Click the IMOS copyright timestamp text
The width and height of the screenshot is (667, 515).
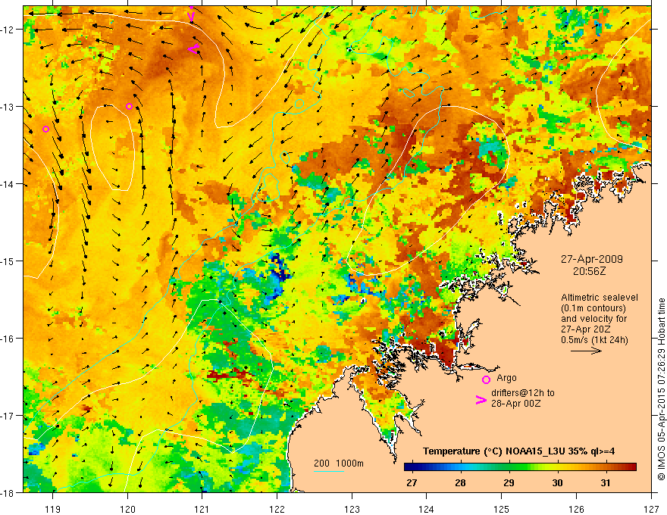pos(661,389)
